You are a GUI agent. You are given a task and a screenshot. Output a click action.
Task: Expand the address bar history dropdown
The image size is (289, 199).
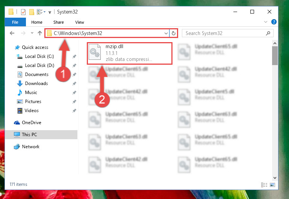pos(166,33)
